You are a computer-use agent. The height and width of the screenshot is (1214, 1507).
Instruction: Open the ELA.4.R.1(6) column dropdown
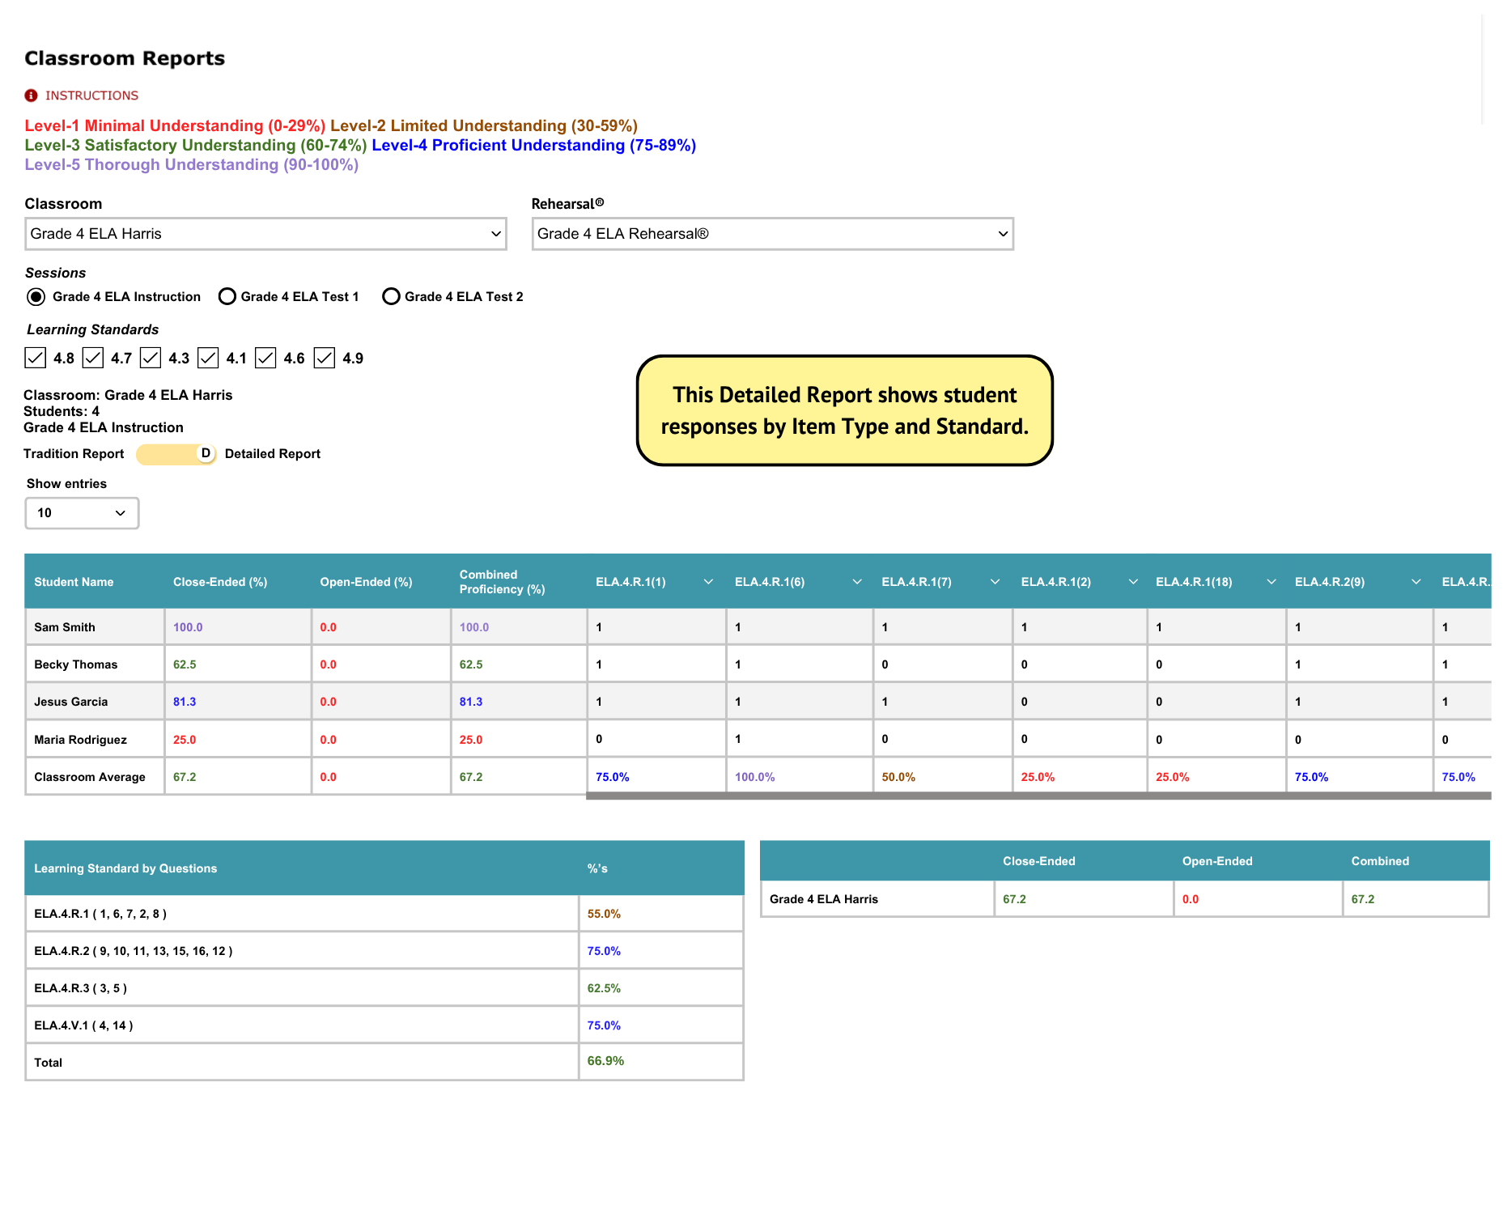(855, 581)
